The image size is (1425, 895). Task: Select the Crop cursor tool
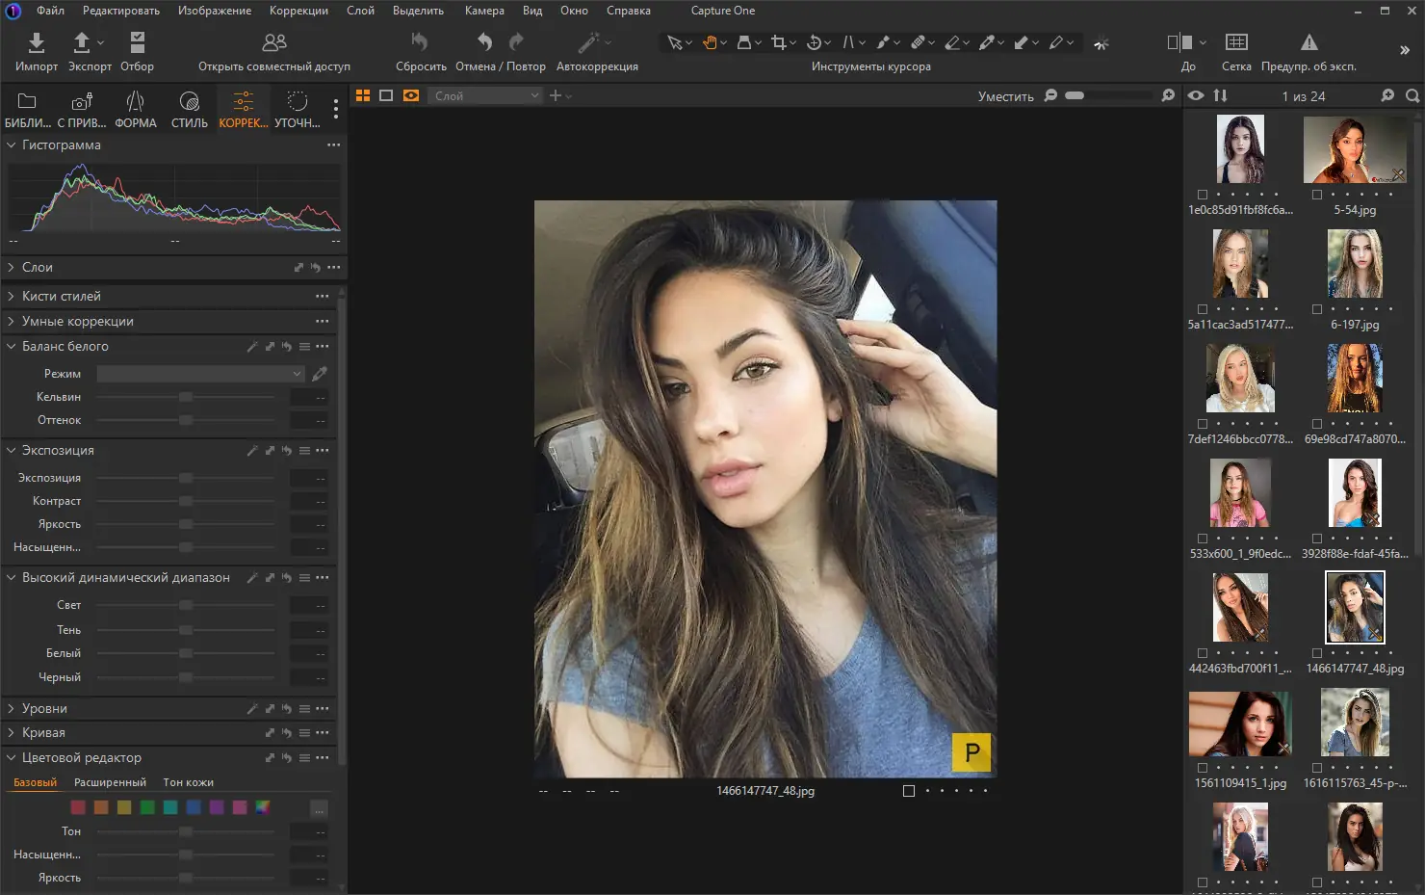point(779,42)
